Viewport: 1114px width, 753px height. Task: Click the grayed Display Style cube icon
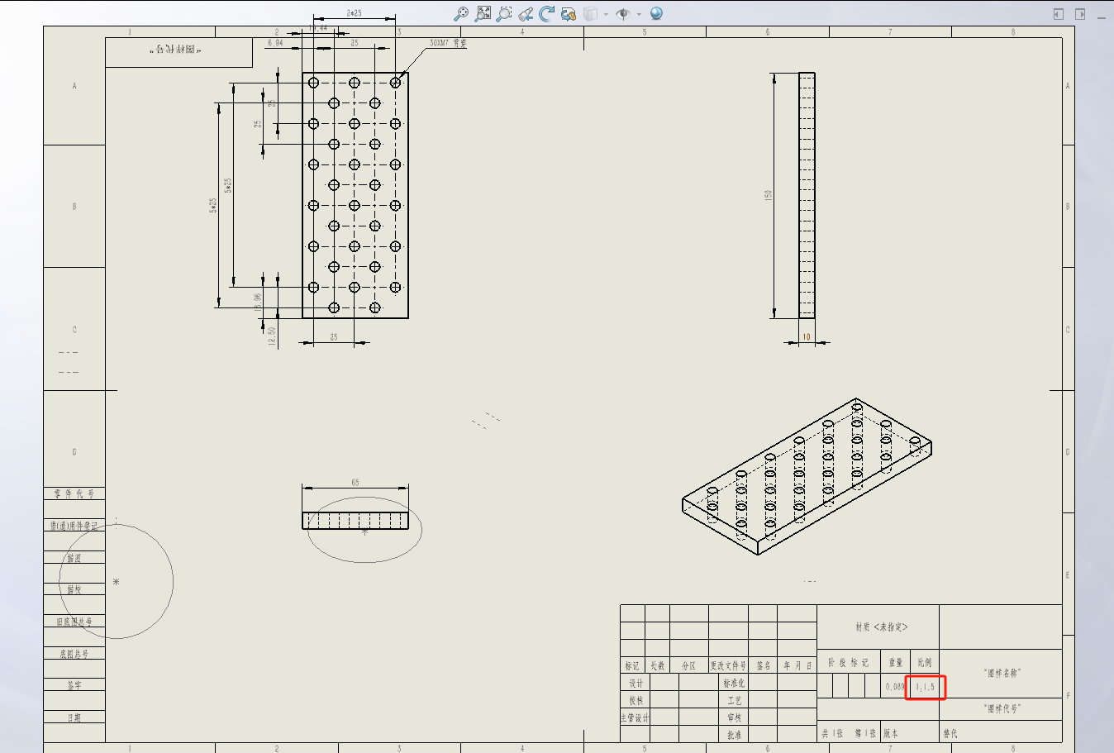590,14
